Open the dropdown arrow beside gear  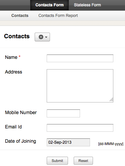(46, 37)
